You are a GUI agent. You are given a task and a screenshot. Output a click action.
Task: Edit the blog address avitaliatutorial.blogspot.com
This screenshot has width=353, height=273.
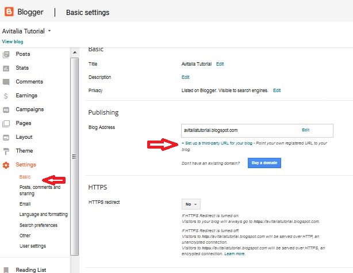tap(305, 130)
